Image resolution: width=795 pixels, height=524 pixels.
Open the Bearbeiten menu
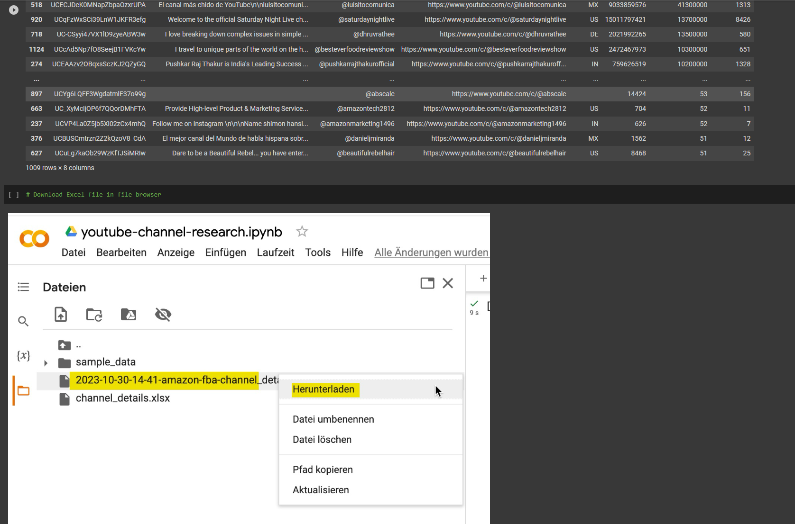121,253
